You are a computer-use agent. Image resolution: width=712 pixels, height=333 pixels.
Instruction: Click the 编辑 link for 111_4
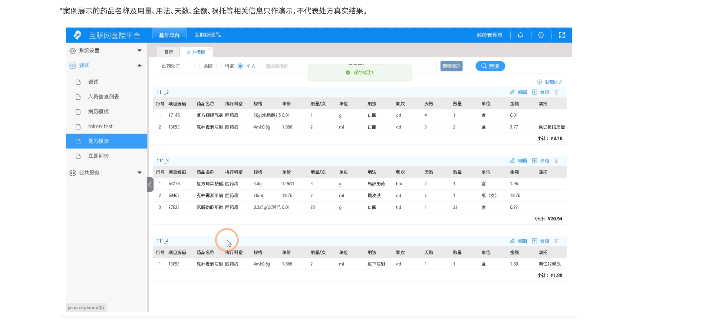523,241
